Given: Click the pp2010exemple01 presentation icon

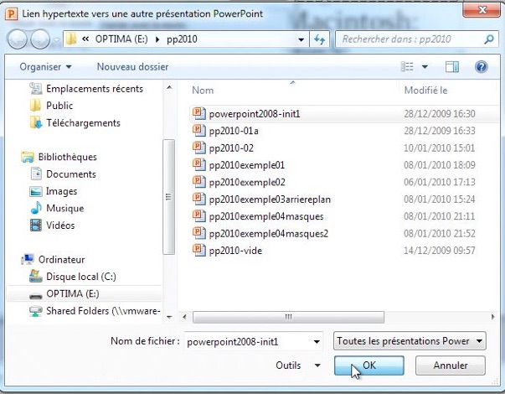Looking at the screenshot, I should (x=199, y=165).
